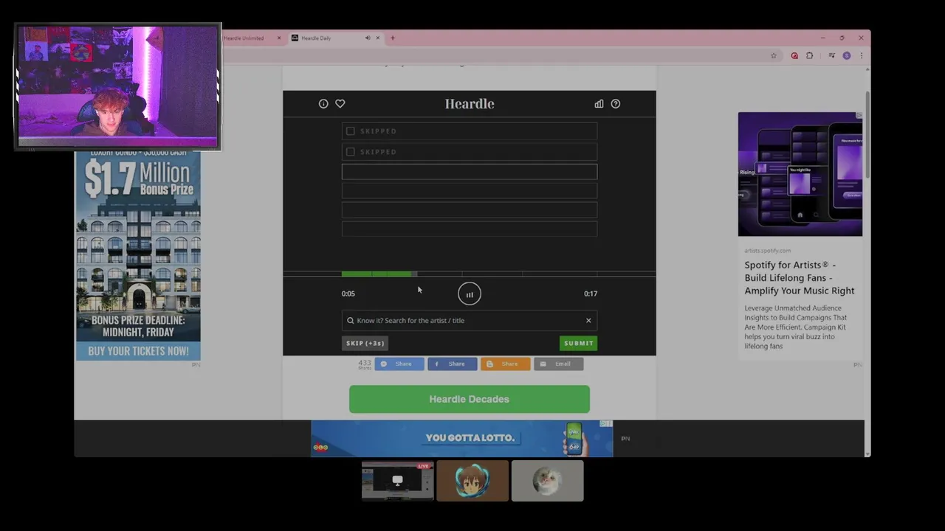Open the browser extensions puzzle icon

coord(809,55)
